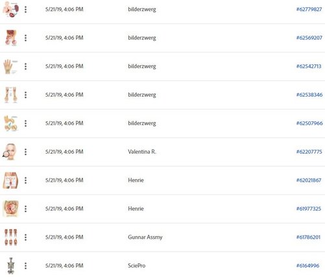Open more options for asset #62779827
The height and width of the screenshot is (277, 325).
point(25,9)
